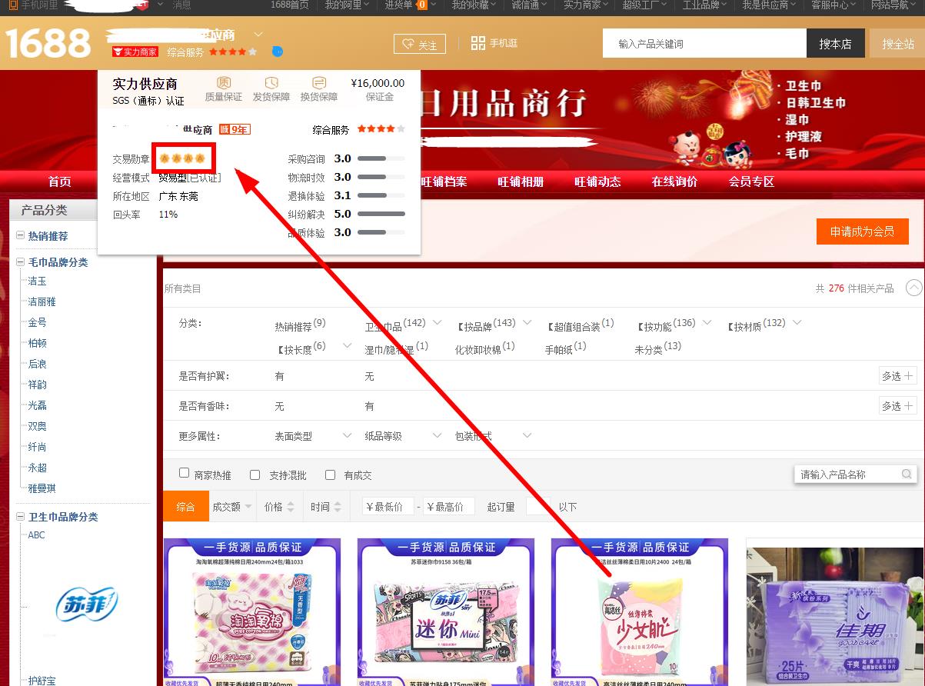Click the magnifier icon in product name search
This screenshot has width=925, height=686.
point(907,475)
